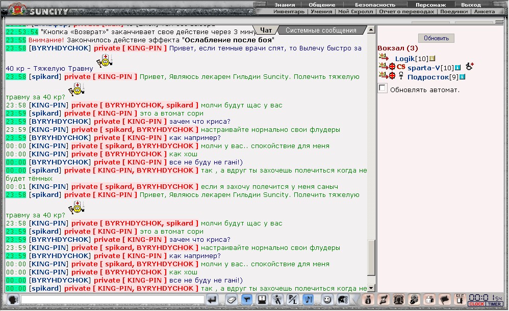Clear chat with the eraser icon
This screenshot has width=509, height=311.
231,300
